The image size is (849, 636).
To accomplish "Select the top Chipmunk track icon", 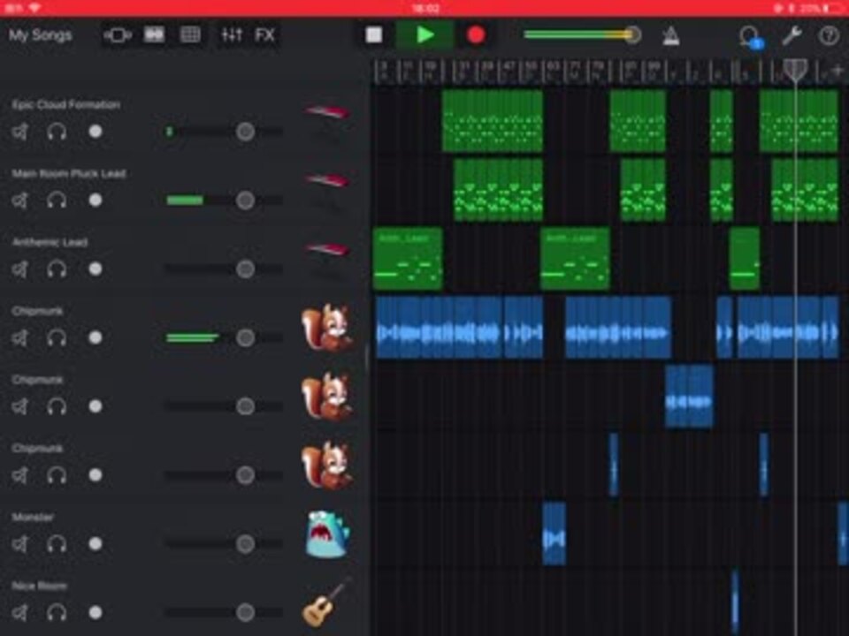I will click(x=326, y=328).
